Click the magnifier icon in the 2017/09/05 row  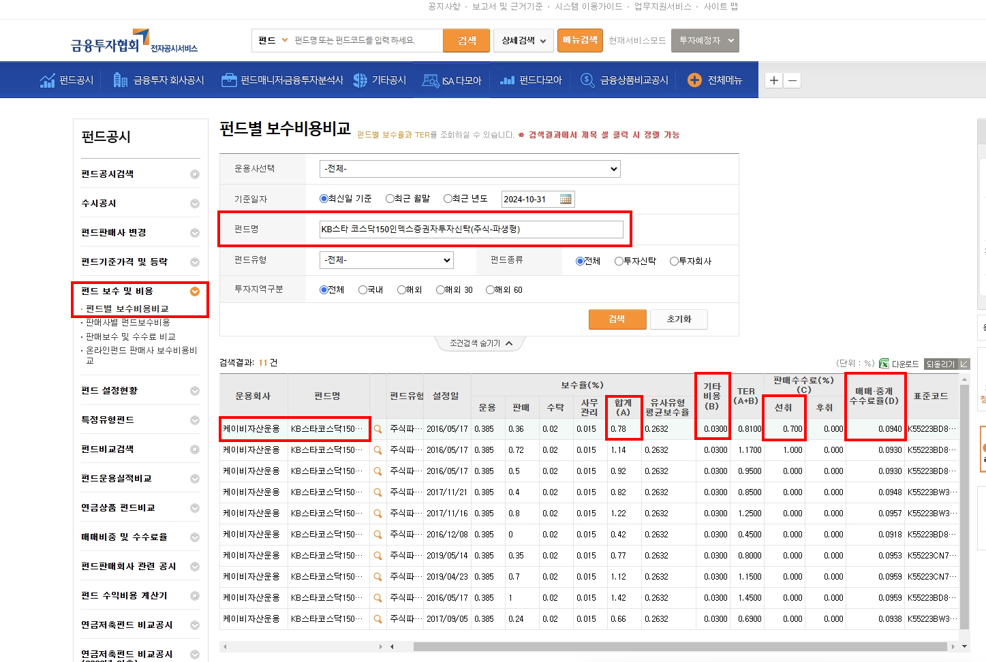point(378,619)
